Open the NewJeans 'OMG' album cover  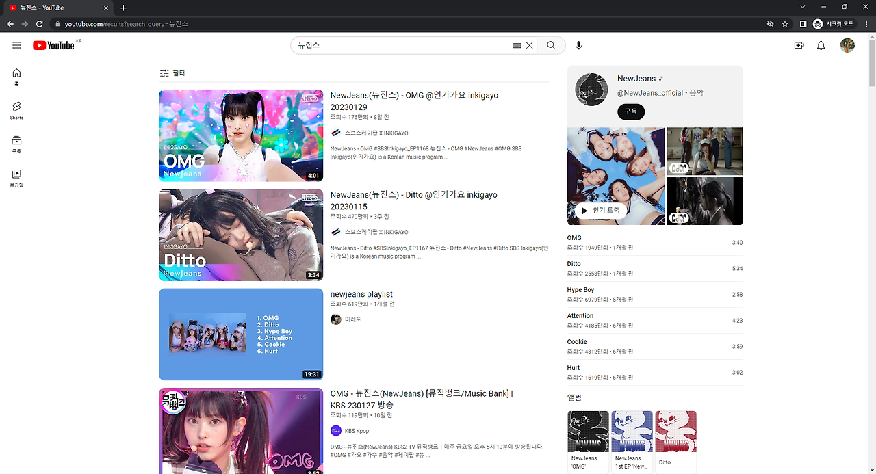click(x=588, y=432)
